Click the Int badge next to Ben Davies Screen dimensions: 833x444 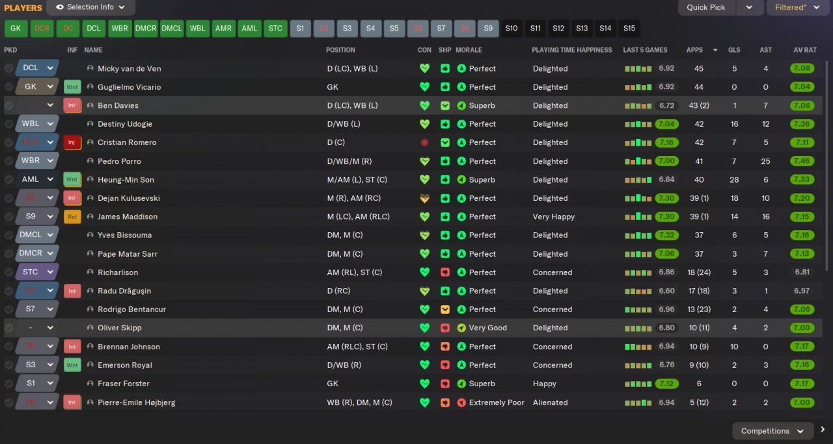72,105
